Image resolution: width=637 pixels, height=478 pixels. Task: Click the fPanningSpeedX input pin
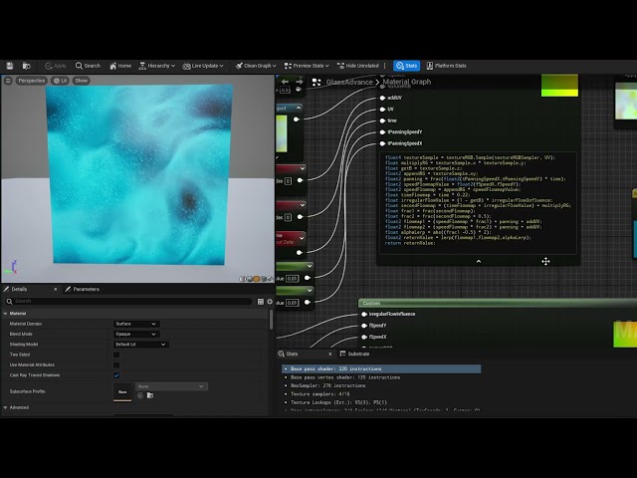[x=382, y=143]
